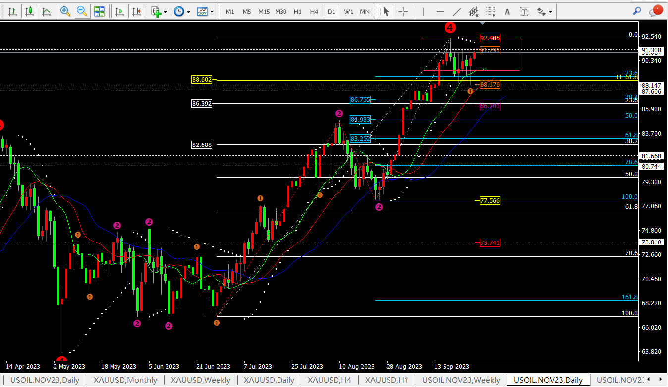Expand the indicators dropdown arrow
668x387 pixels.
click(x=165, y=11)
